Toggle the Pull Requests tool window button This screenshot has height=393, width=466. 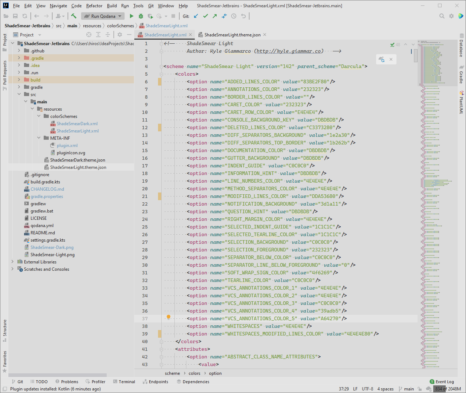coord(5,75)
